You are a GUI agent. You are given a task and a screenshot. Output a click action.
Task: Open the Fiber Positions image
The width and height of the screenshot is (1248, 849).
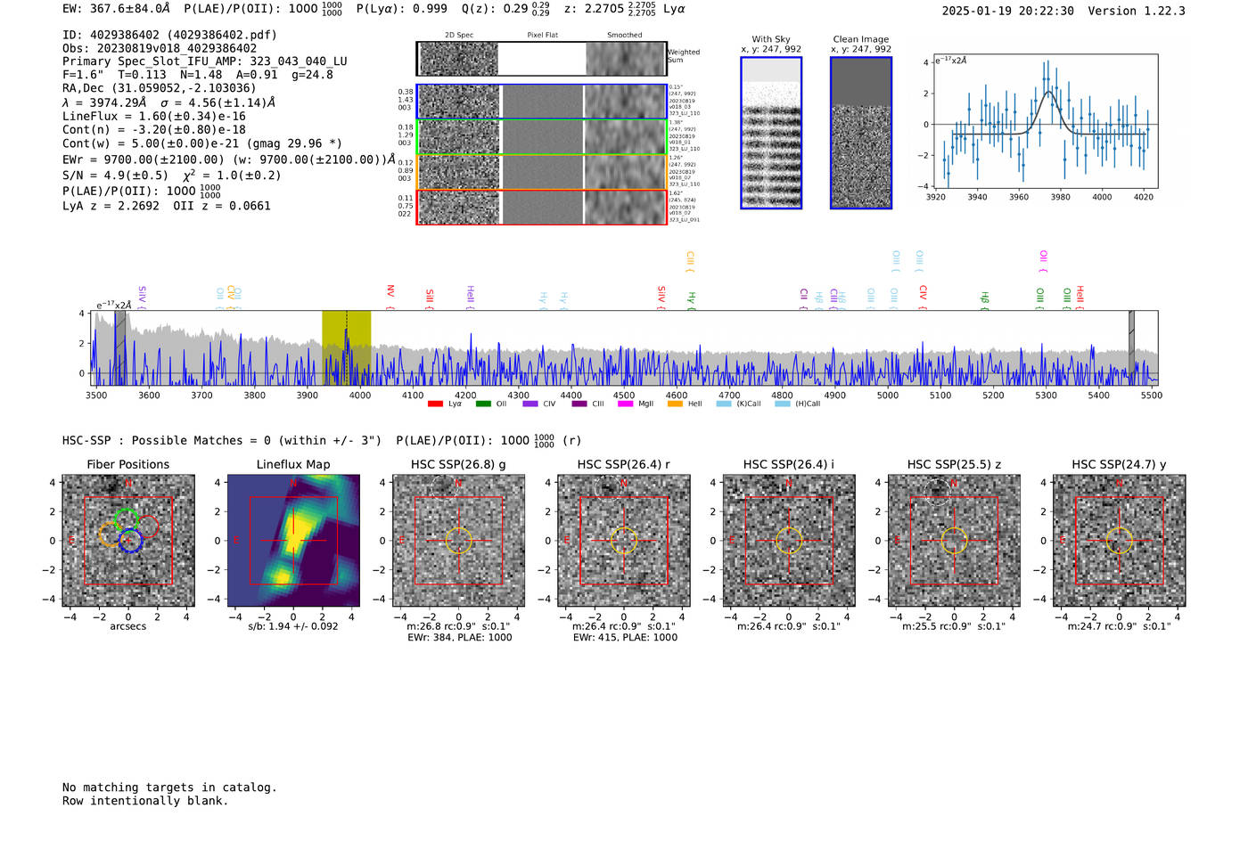128,541
